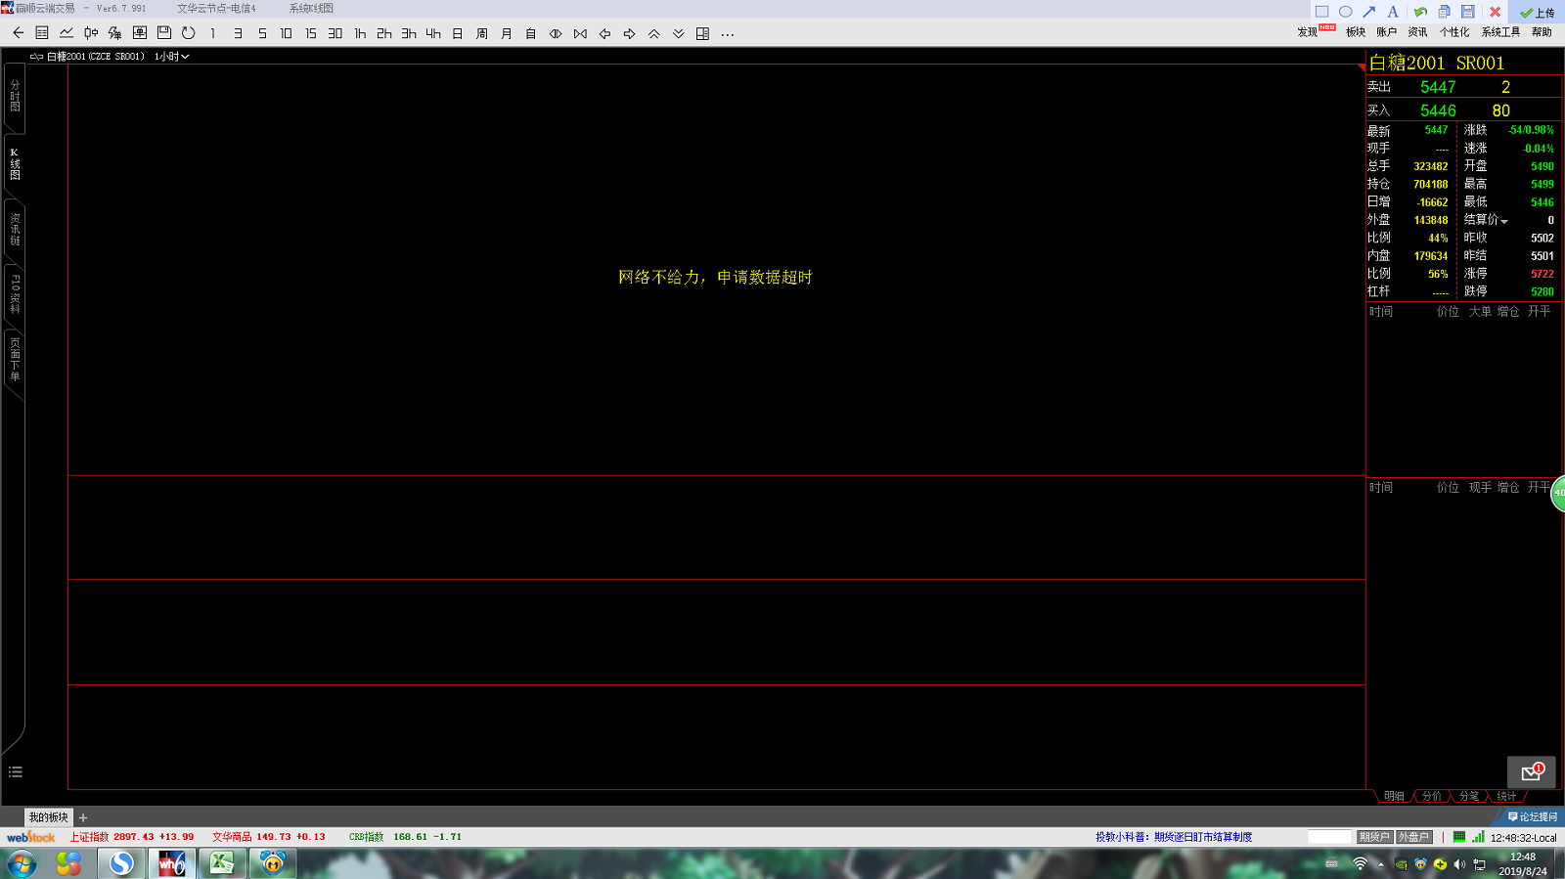The height and width of the screenshot is (879, 1565).
Task: Click the save disk icon in chart toolbar
Action: click(164, 33)
